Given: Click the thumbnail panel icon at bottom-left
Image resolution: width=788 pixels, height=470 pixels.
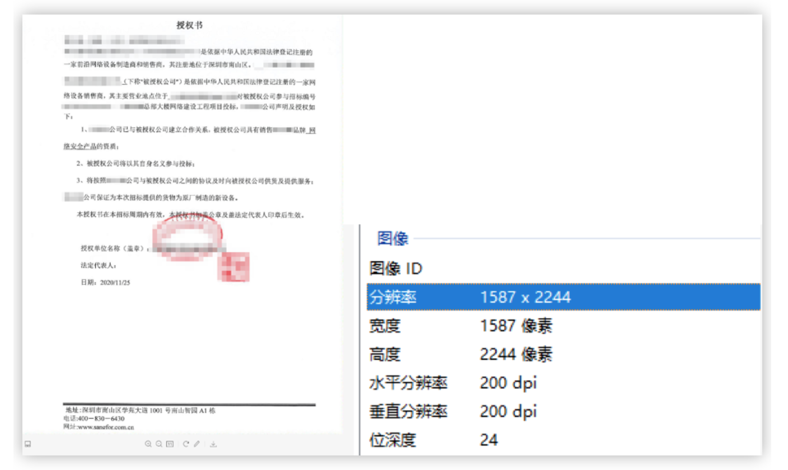Looking at the screenshot, I should 27,444.
